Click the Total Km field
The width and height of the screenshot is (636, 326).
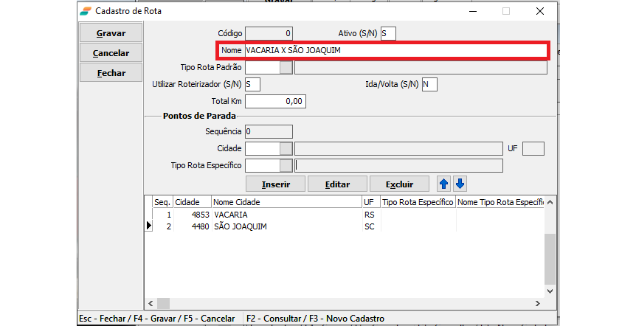pyautogui.click(x=275, y=101)
